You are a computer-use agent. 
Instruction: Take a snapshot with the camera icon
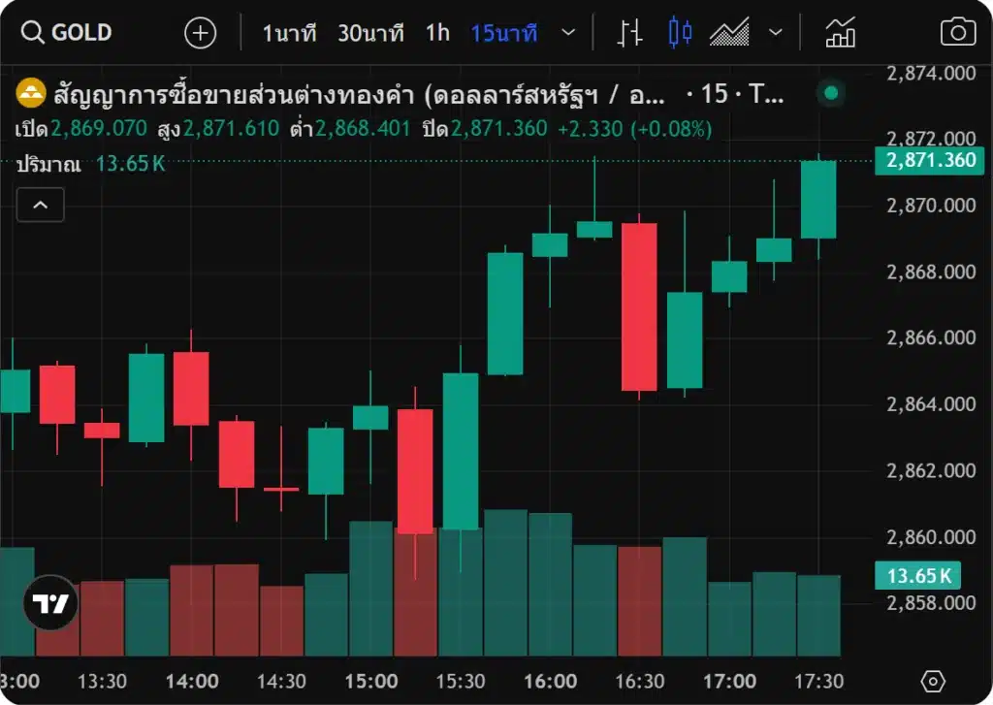958,33
